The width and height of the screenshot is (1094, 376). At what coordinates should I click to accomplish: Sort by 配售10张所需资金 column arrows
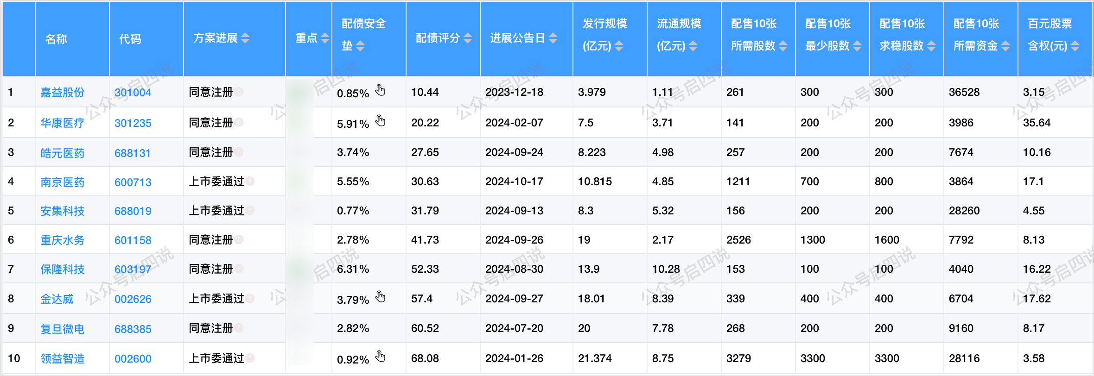point(1005,46)
